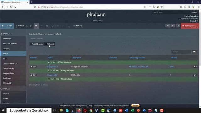Click the Add L2 Domain button
This screenshot has height=113, width=201.
(x=36, y=44)
